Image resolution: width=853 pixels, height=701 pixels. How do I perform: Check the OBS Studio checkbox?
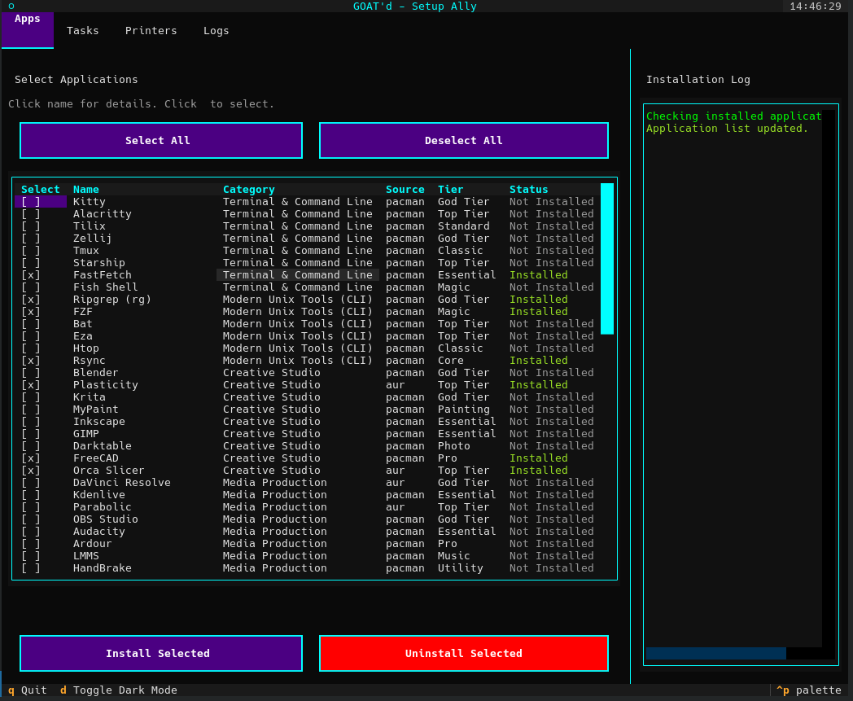tap(30, 519)
